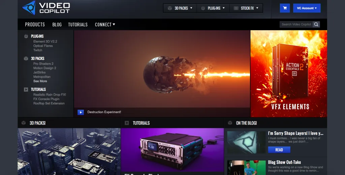Click the Shape Layers blog thumbnail
345x175 pixels.
pos(246,142)
